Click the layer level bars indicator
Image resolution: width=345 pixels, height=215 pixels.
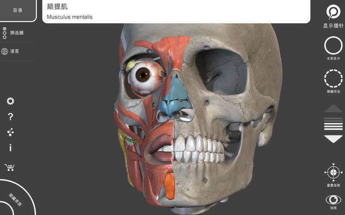point(333,124)
